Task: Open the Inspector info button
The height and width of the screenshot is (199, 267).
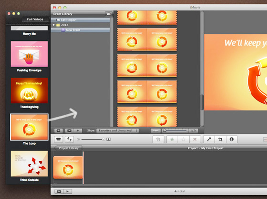Action: tap(232, 139)
